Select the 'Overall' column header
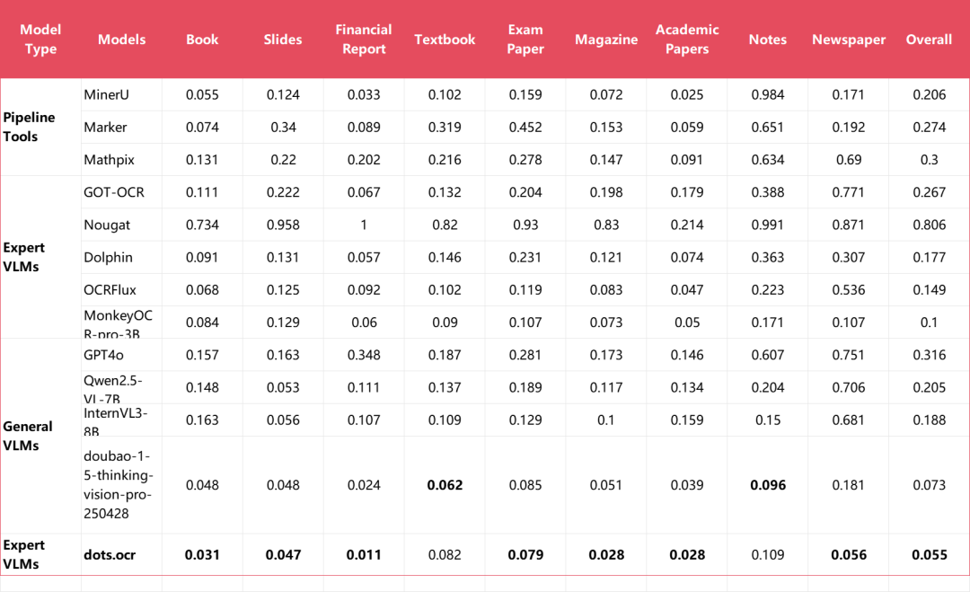This screenshot has height=592, width=970. [930, 39]
